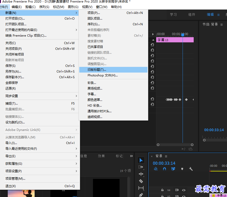The image size is (227, 197).
Task: Choose 旧版标题(T)... from submenu
Action: point(113,70)
